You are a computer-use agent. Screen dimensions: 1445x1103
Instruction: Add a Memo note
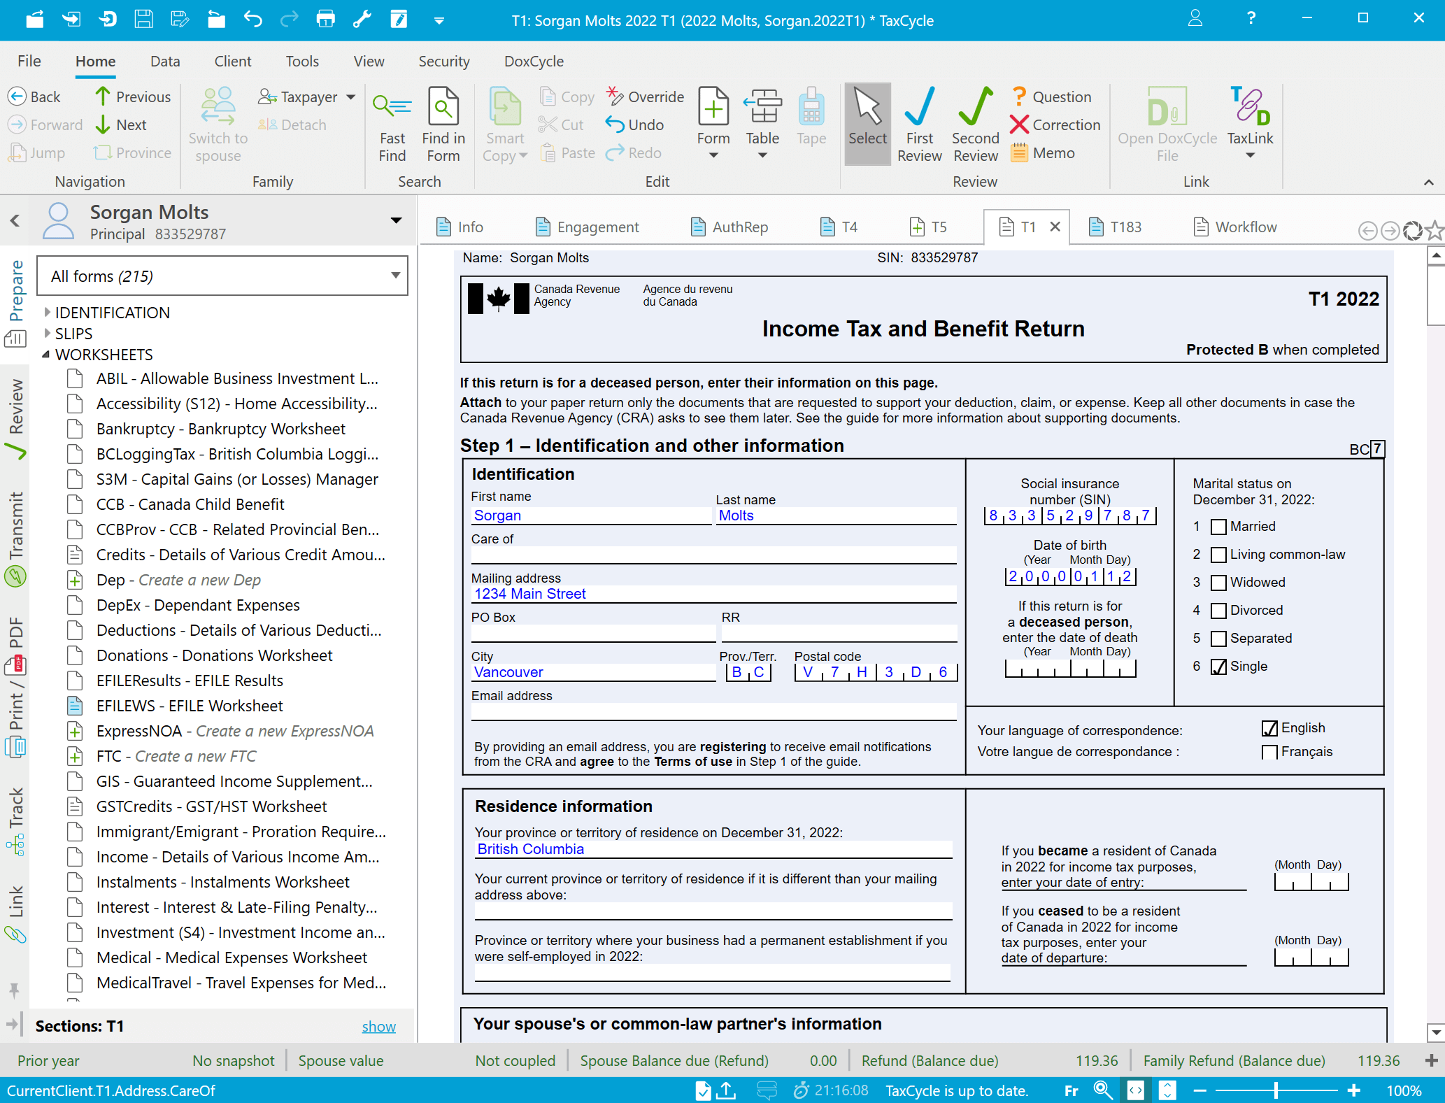(x=1042, y=152)
